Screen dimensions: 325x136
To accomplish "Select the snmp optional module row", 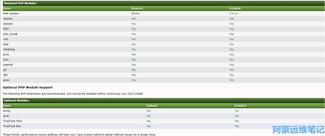I will 7,111.
